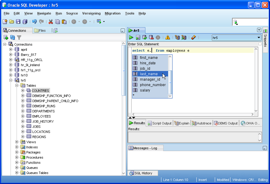Image resolution: width=270 pixels, height=184 pixels.
Task: Click the Open folder toolbar icon
Action: 11,21
